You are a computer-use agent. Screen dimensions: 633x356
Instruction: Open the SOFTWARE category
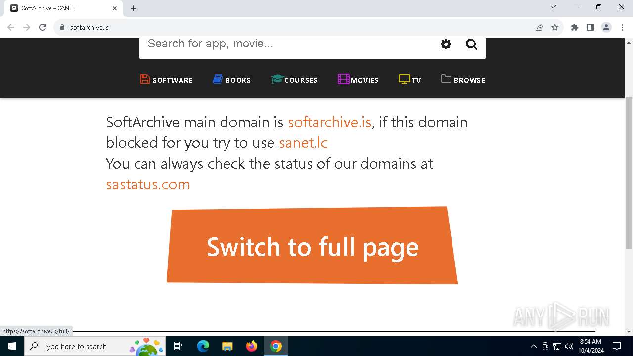tap(166, 80)
